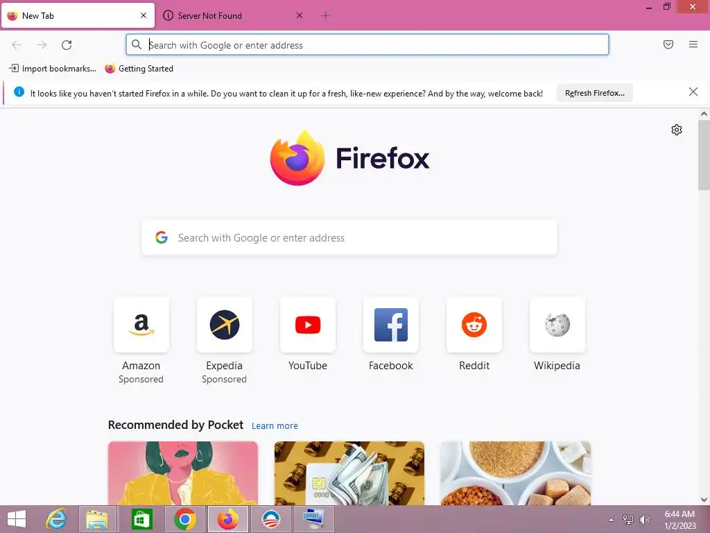The height and width of the screenshot is (533, 710).
Task: Click the vertical scrollbar thumb
Action: pyautogui.click(x=704, y=155)
